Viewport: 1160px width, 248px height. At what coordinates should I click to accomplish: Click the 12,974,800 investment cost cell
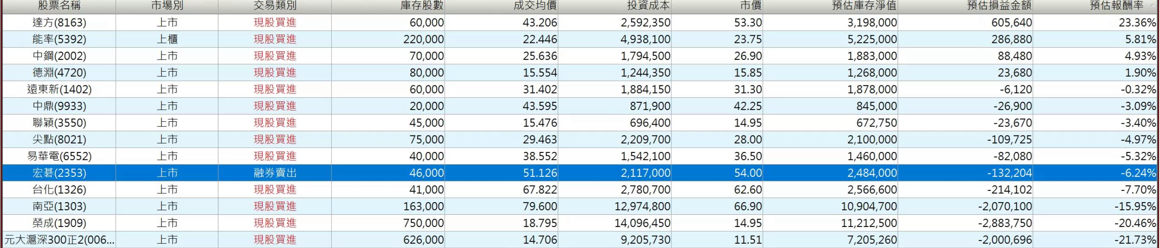coord(643,206)
